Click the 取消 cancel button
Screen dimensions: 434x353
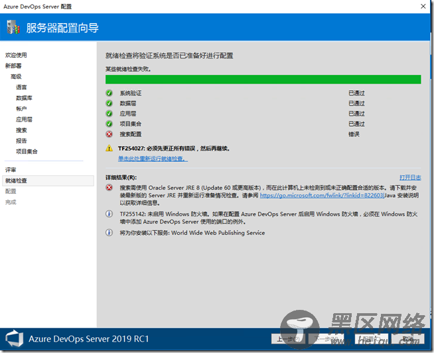(407, 338)
